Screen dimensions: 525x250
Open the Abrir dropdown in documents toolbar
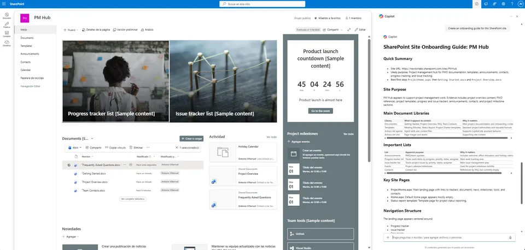click(75, 147)
